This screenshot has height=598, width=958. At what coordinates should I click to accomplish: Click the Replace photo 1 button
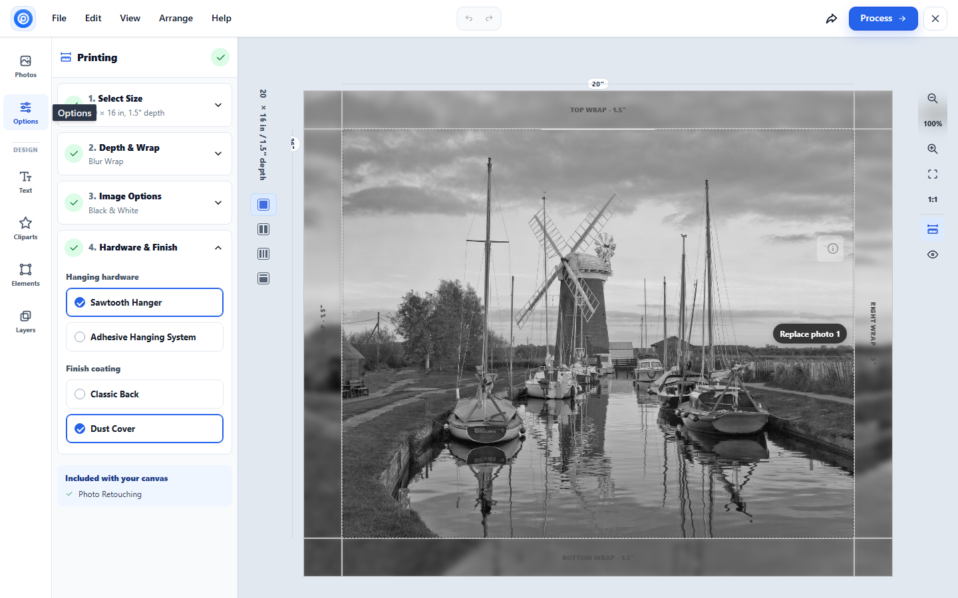click(810, 334)
